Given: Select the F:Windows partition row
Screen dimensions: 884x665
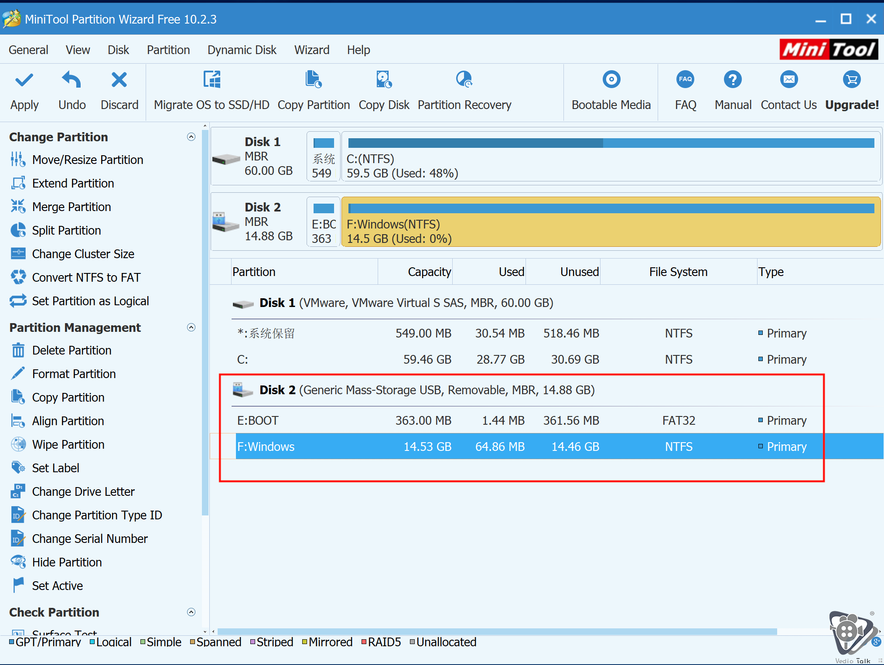Looking at the screenshot, I should (560, 446).
